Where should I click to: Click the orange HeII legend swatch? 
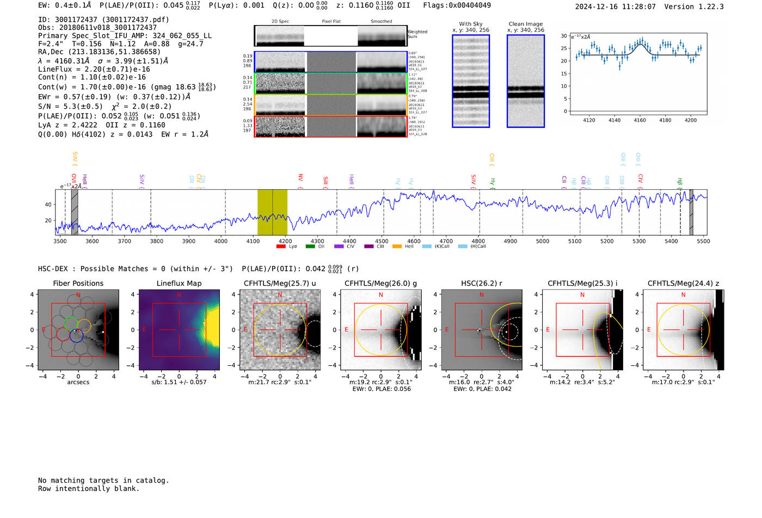[397, 247]
